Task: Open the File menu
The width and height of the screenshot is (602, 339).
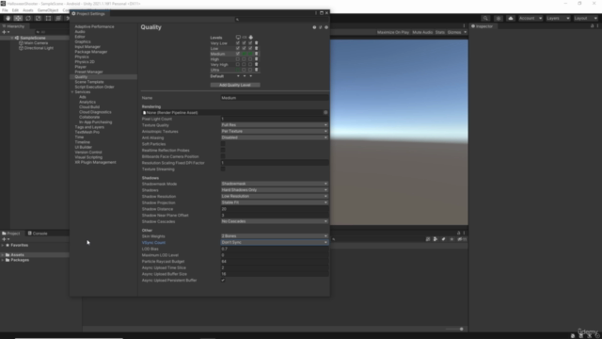Action: tap(5, 10)
